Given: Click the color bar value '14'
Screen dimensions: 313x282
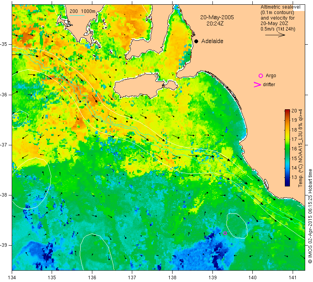Looking at the screenshot, I should coord(294,168).
